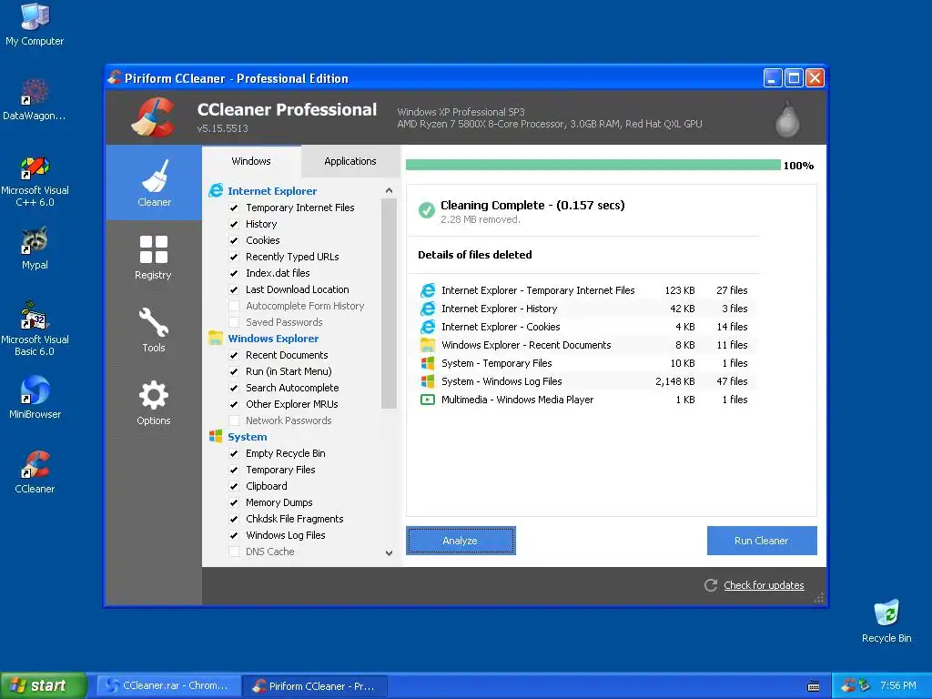Toggle Memory Dumps checkbox
This screenshot has width=932, height=699.
point(234,502)
